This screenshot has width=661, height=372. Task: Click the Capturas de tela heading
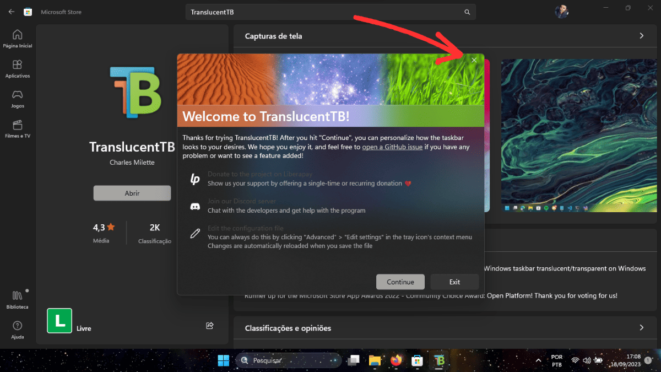click(x=274, y=36)
